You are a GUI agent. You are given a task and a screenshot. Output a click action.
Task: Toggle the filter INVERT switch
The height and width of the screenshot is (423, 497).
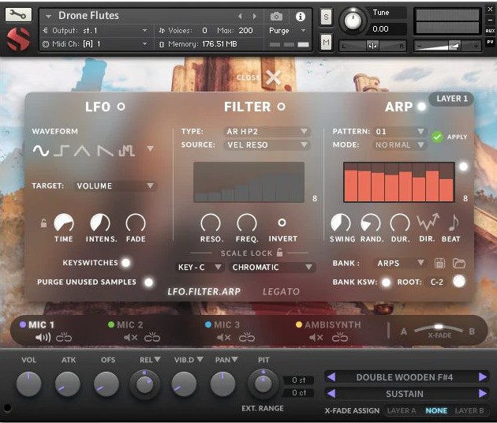282,223
